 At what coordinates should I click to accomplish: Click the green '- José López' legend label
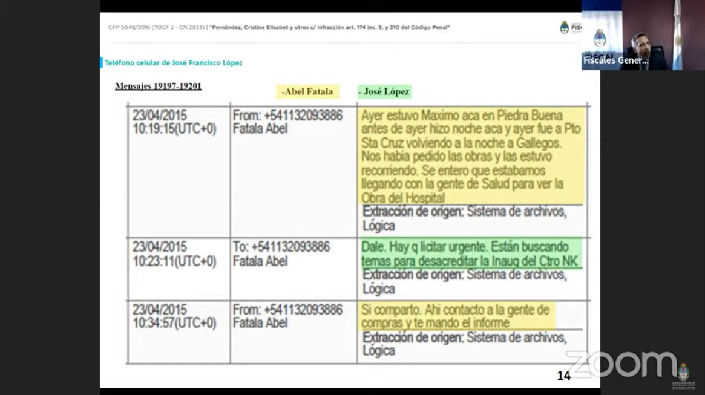pyautogui.click(x=384, y=92)
